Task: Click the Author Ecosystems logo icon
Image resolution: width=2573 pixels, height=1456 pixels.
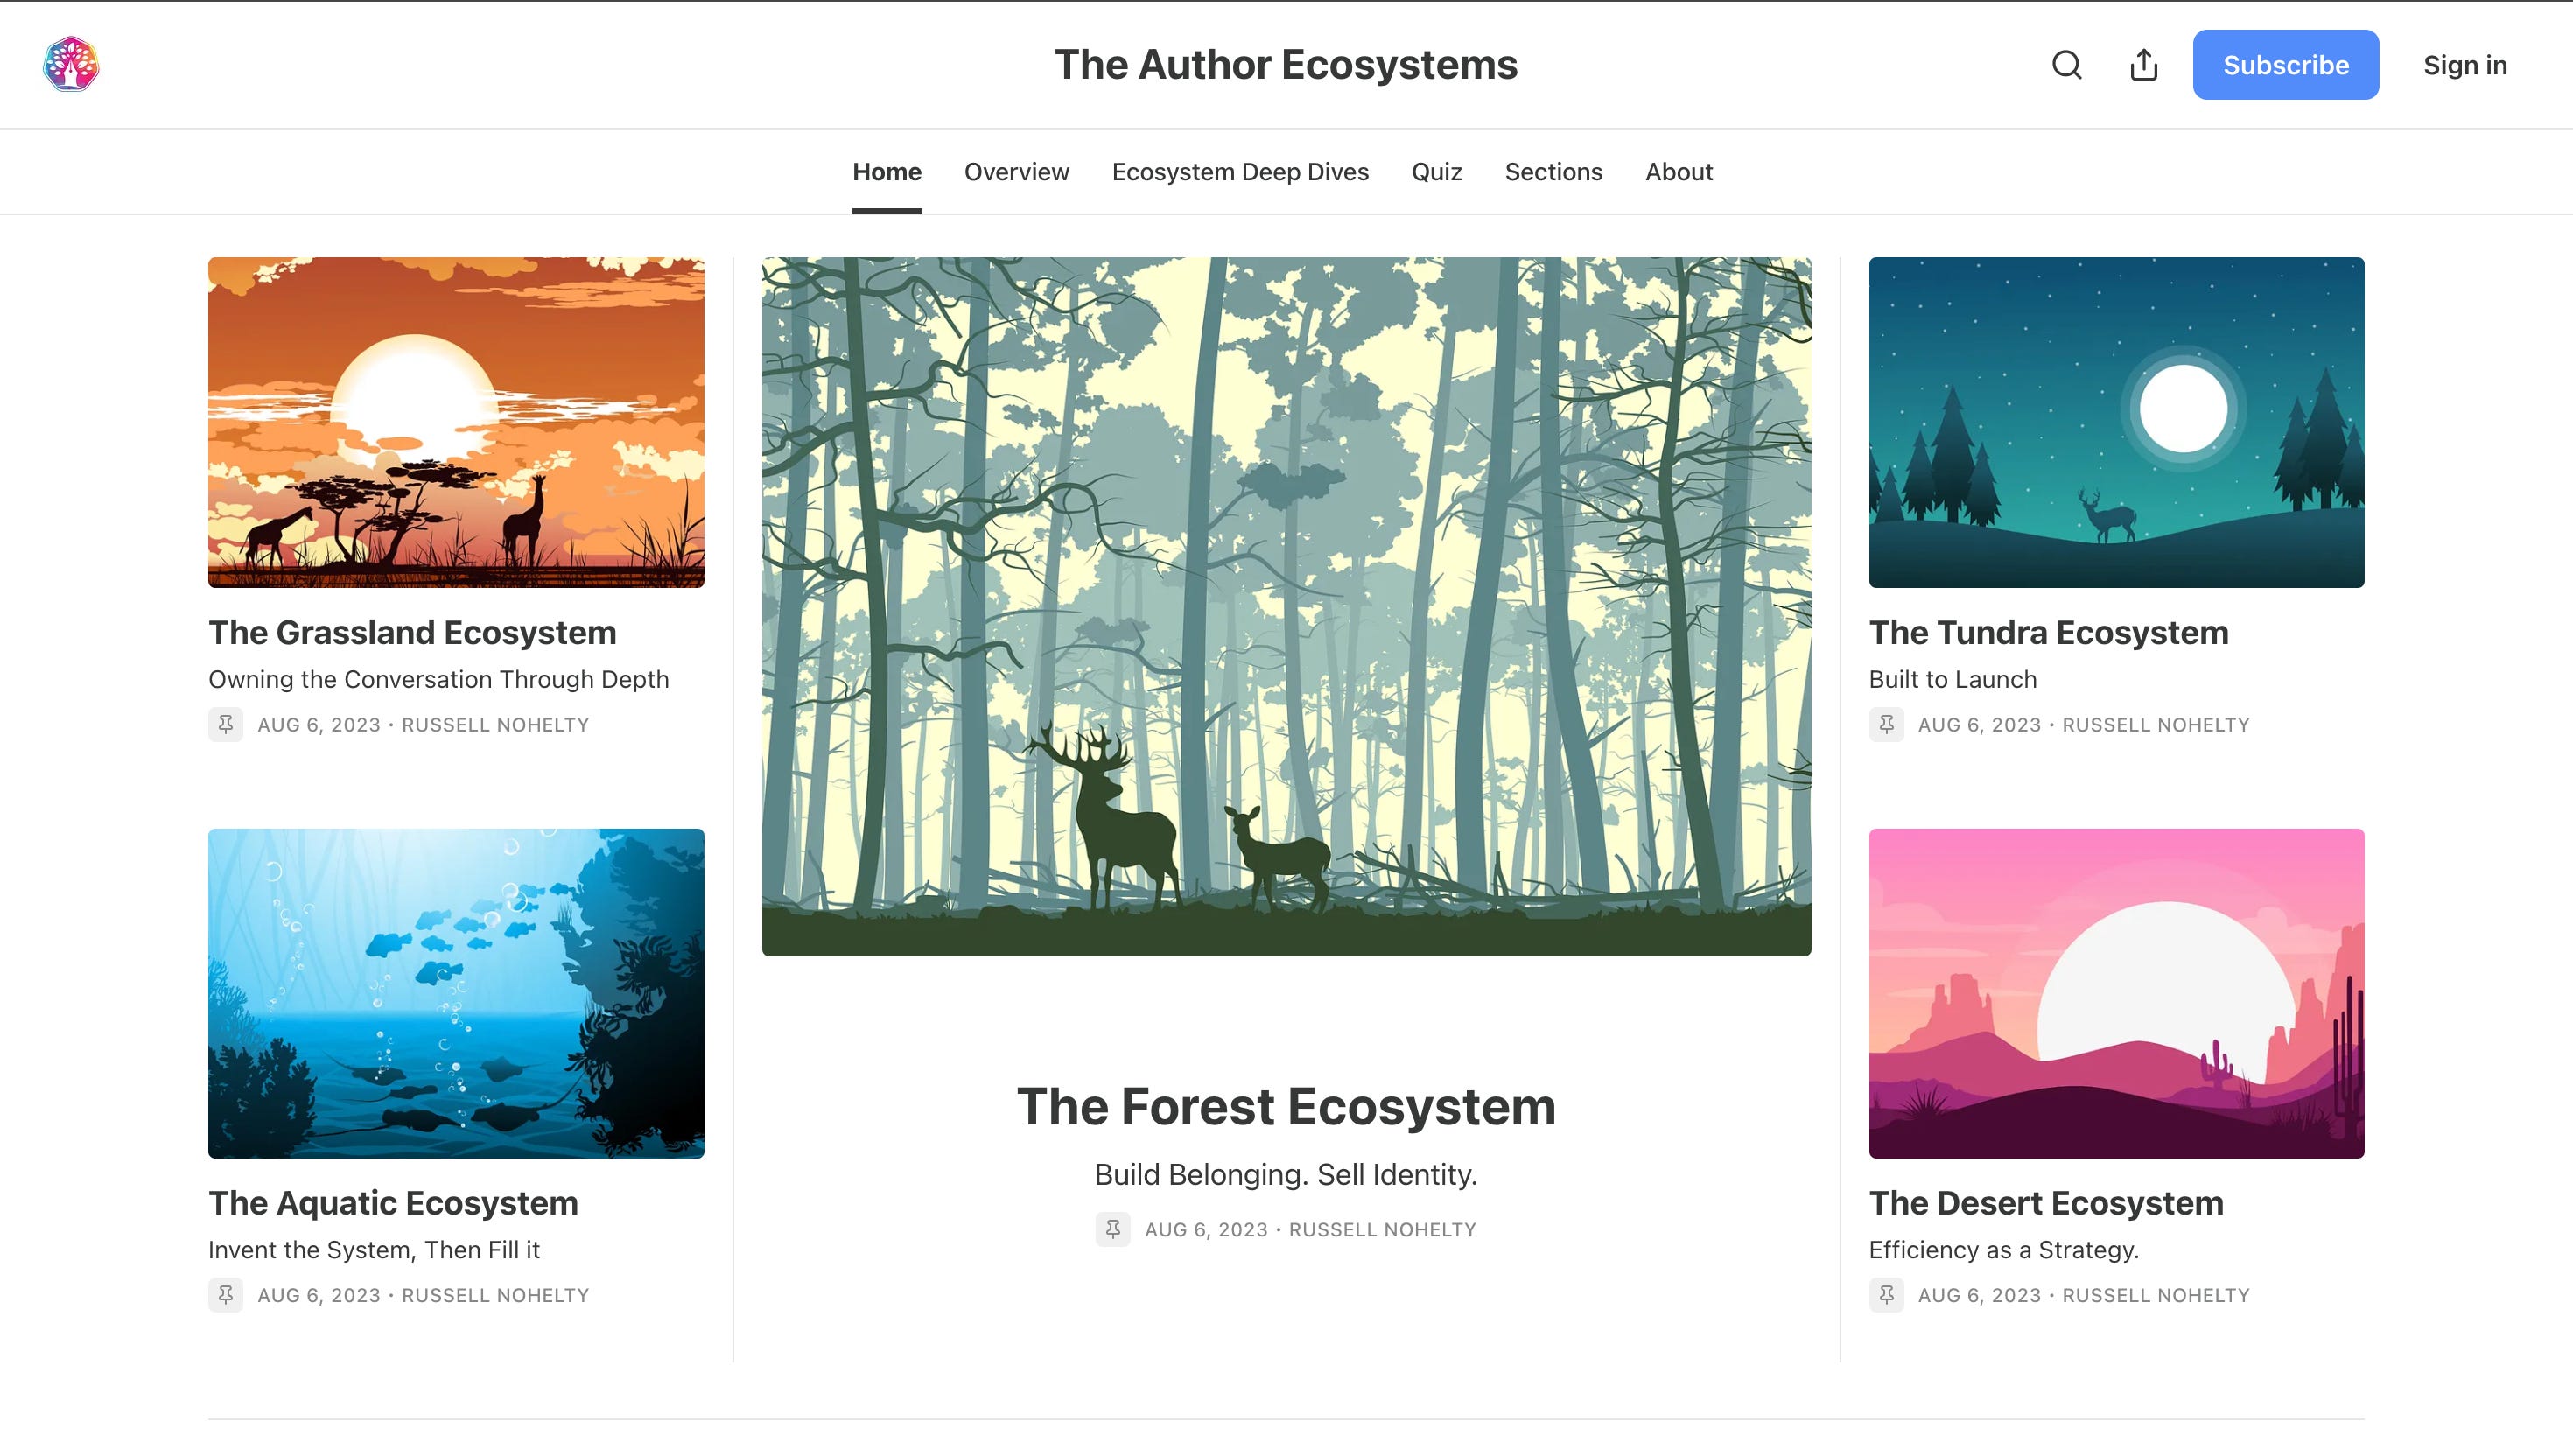Action: [71, 65]
